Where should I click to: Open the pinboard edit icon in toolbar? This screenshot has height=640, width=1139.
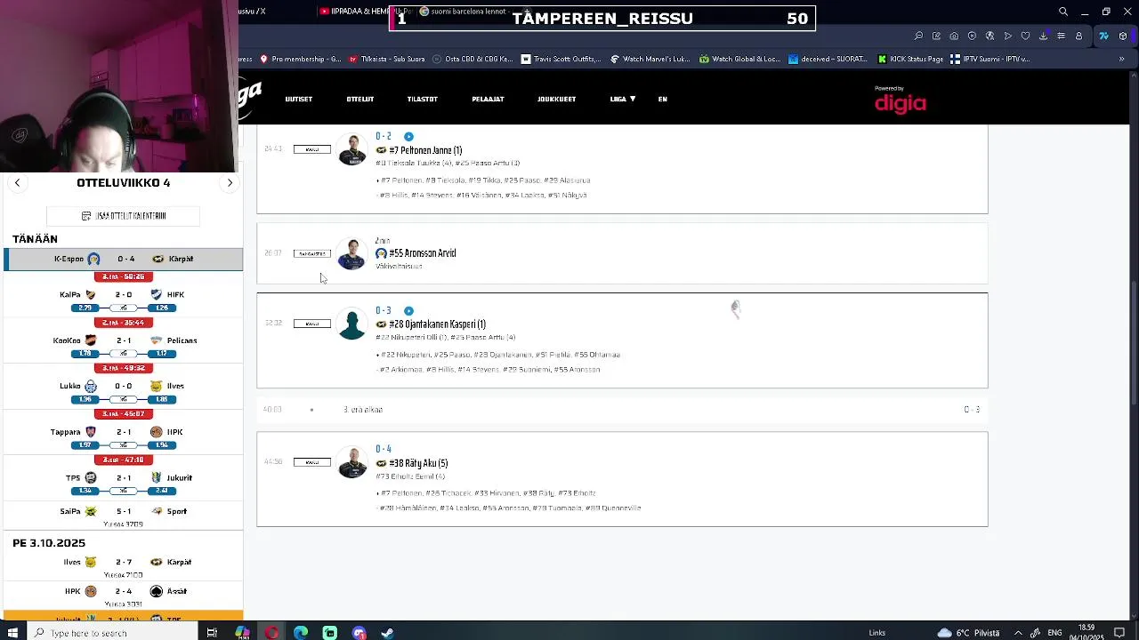tap(936, 36)
